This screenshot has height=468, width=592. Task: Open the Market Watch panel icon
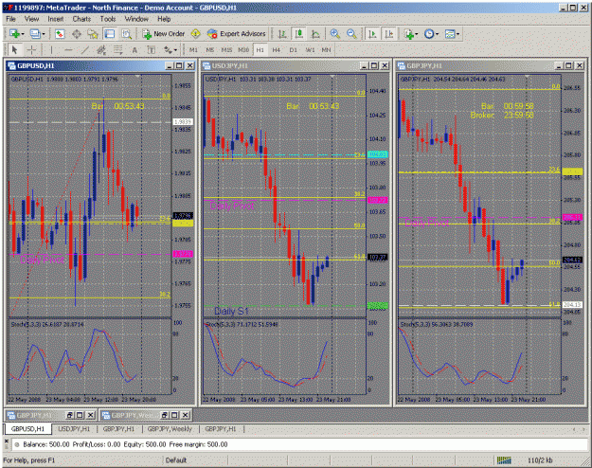[60, 34]
